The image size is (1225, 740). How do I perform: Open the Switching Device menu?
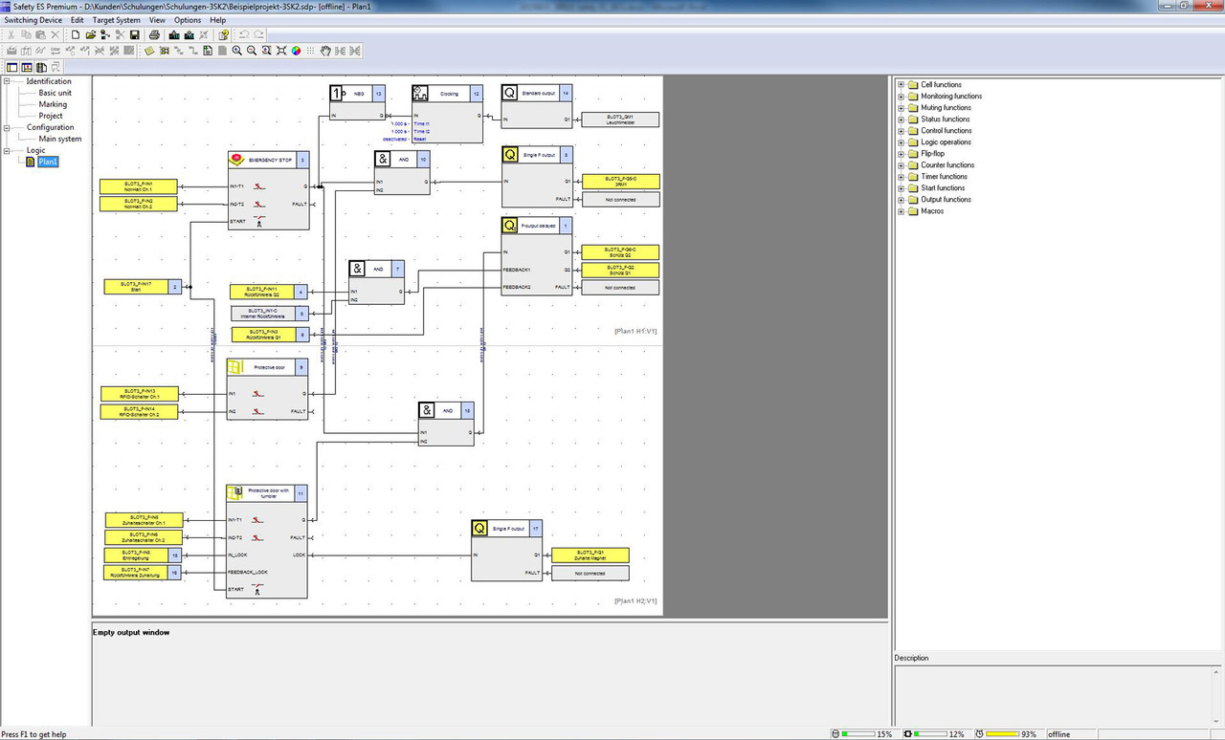pyautogui.click(x=33, y=20)
